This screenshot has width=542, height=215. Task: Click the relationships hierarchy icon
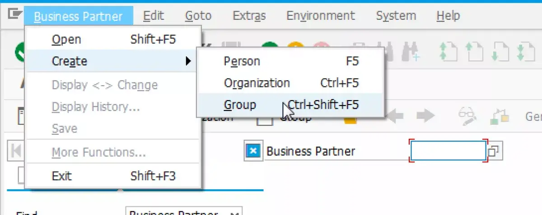click(x=500, y=117)
